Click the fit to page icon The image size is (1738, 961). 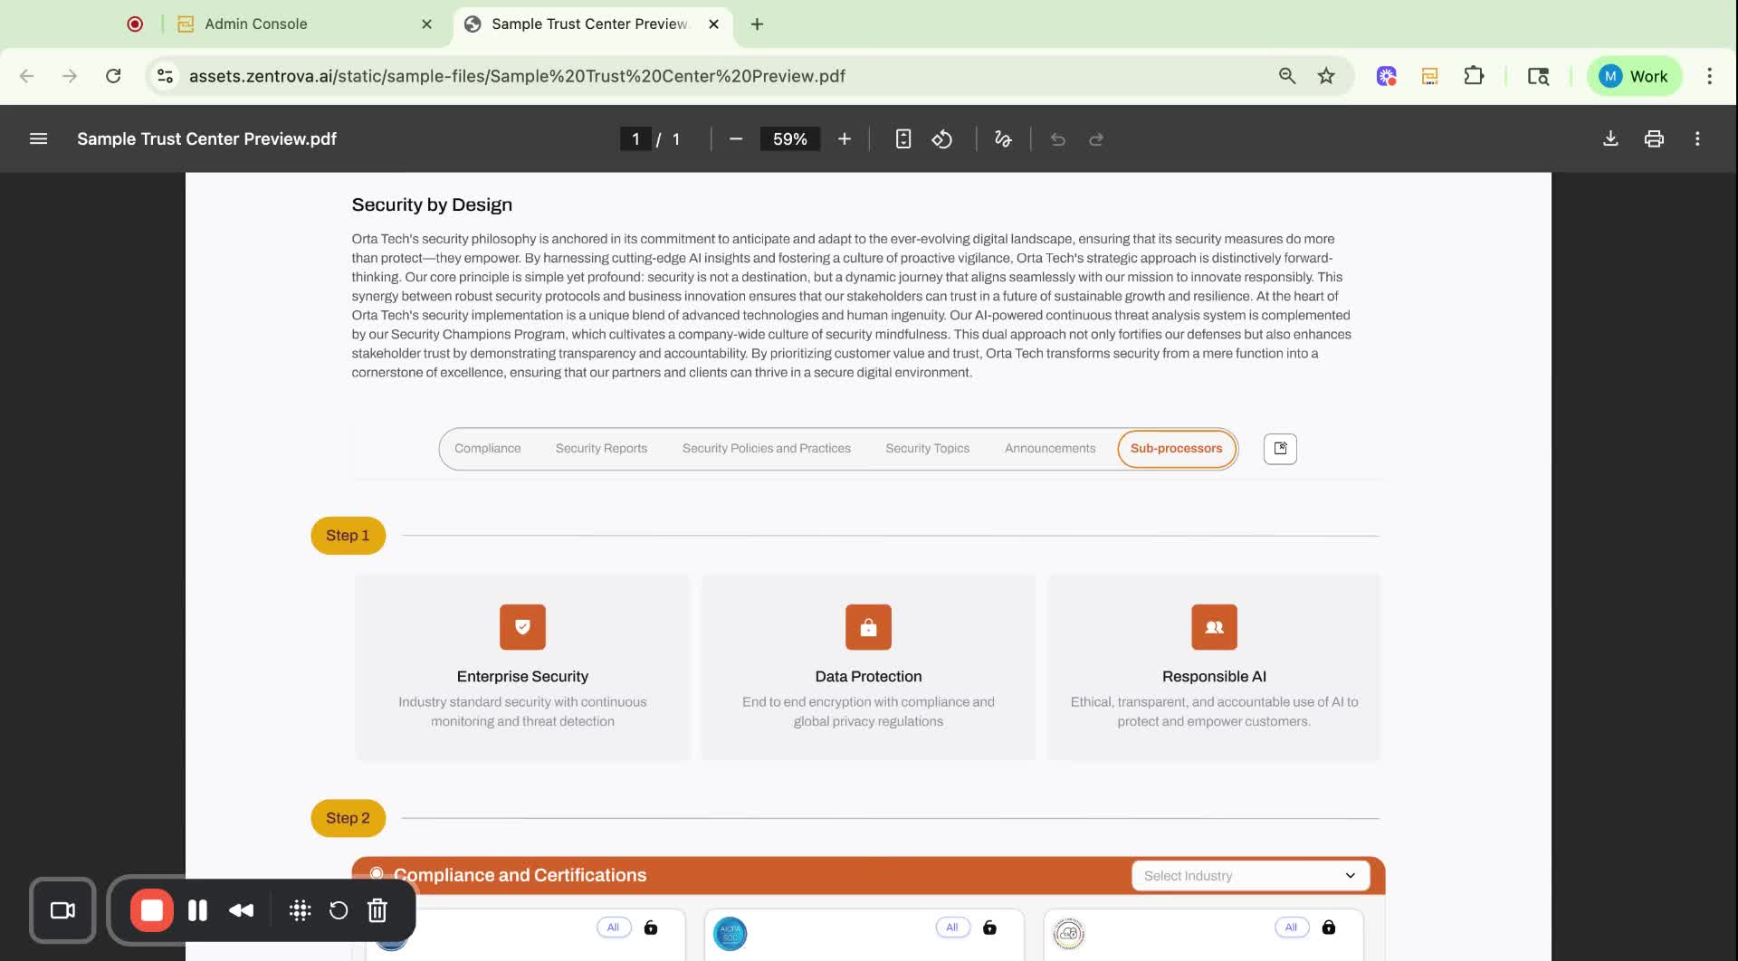click(902, 138)
